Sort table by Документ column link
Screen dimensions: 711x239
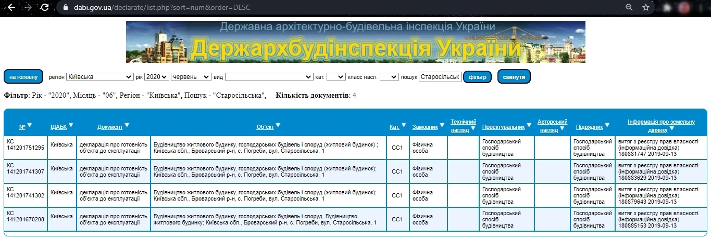point(110,127)
